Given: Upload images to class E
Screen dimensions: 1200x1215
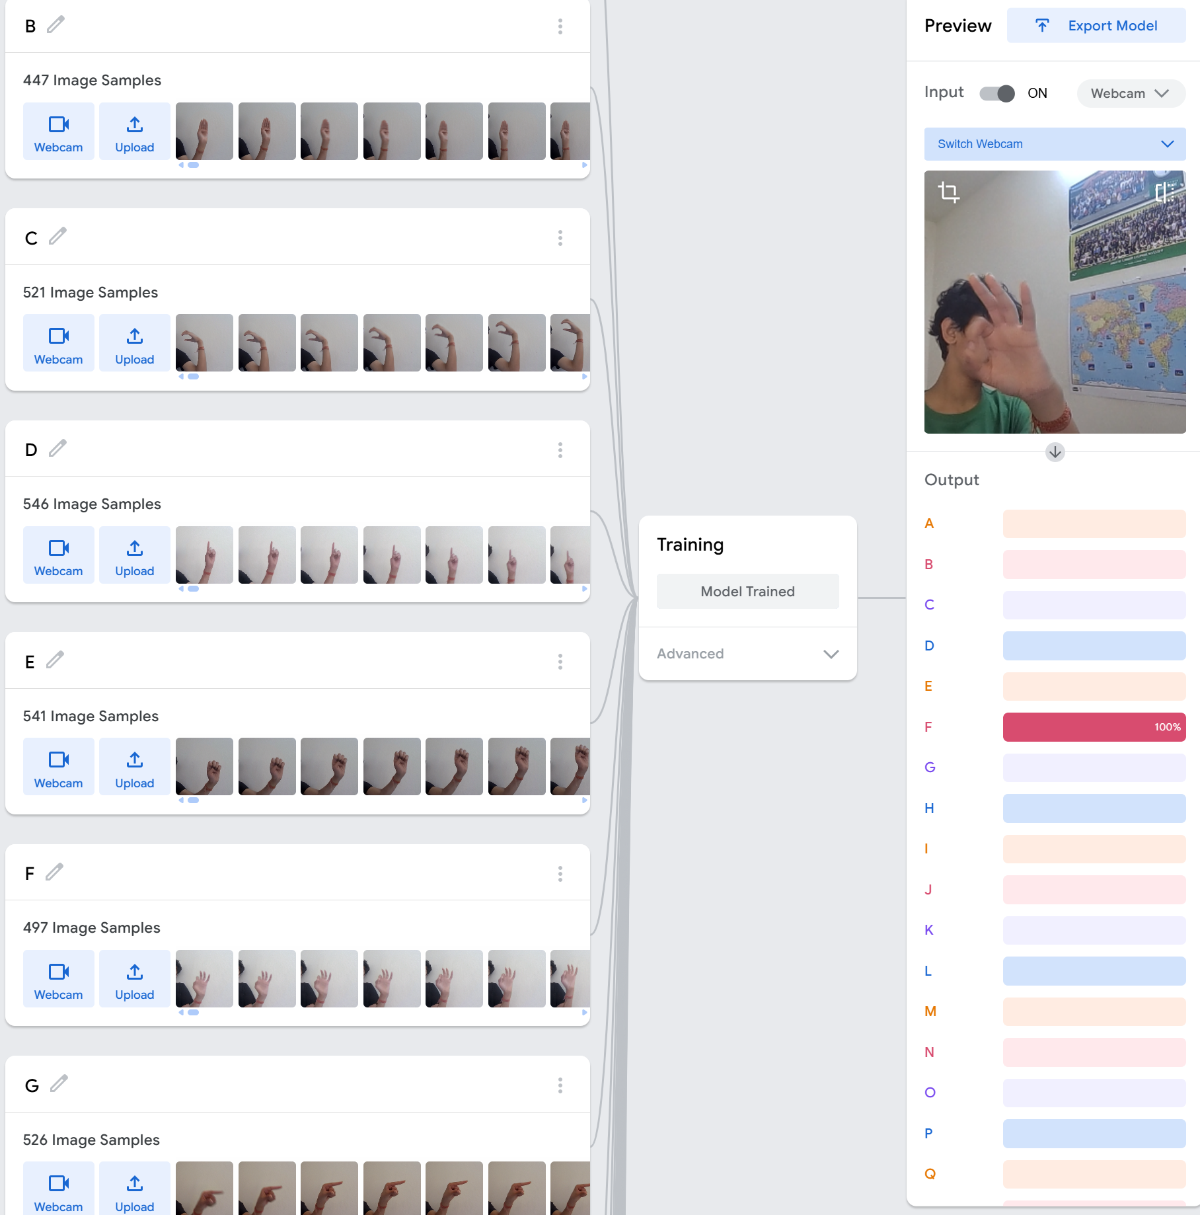Looking at the screenshot, I should [x=135, y=767].
